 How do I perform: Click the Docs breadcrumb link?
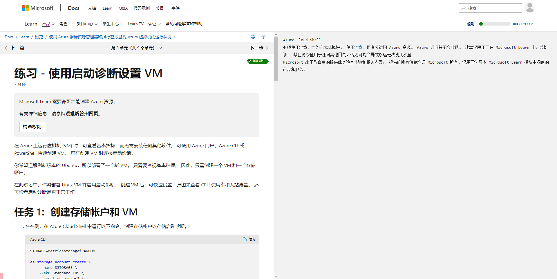click(9, 37)
